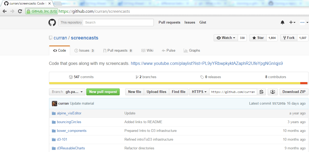
Task: Open the d3ReusableCharts folder
Action: [71, 148]
